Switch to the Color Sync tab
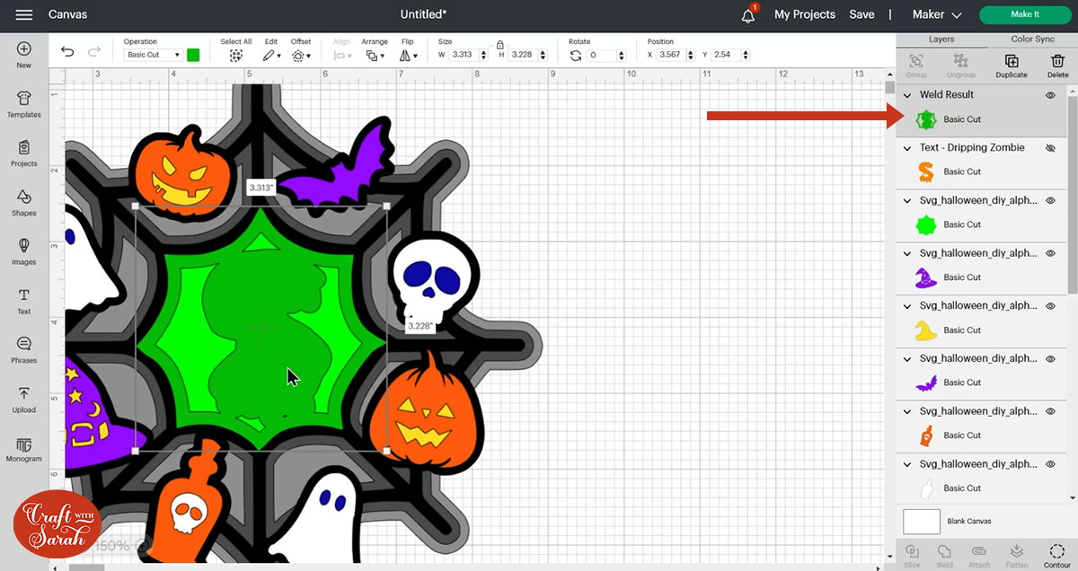 [1033, 40]
